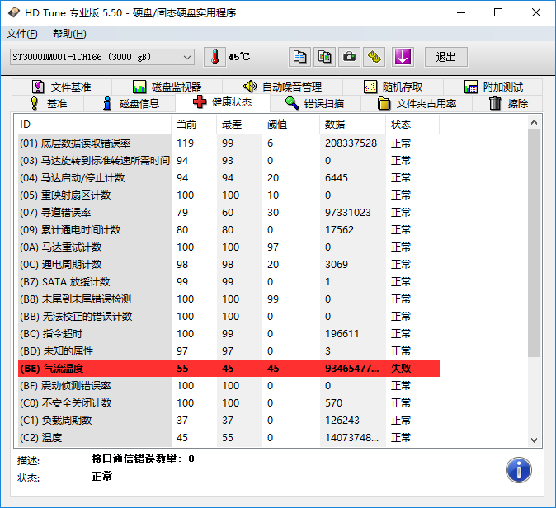Screen dimensions: 556x508
Task: Switch to the 擦除 tab
Action: click(x=508, y=104)
